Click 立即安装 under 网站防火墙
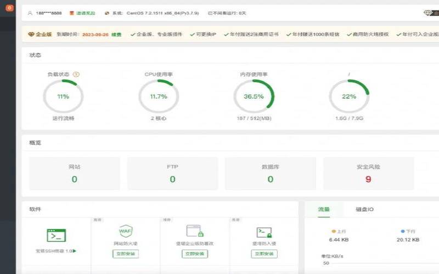Screen dimensions: 439x274 (126, 254)
